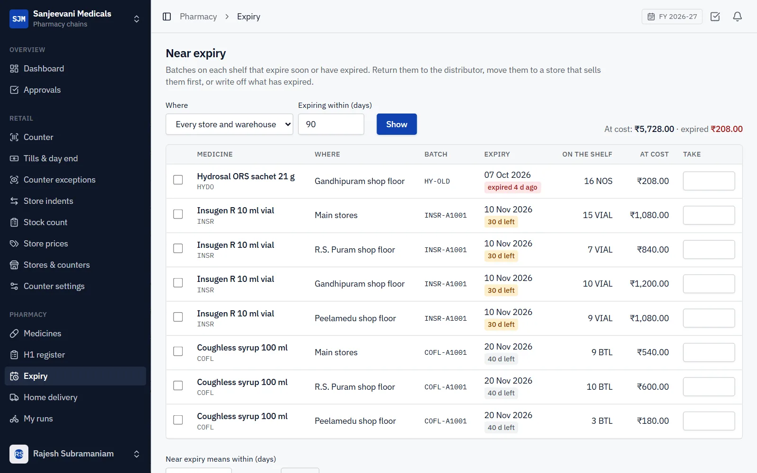Image resolution: width=757 pixels, height=473 pixels.
Task: Click the SJM organization logo
Action: pos(19,19)
